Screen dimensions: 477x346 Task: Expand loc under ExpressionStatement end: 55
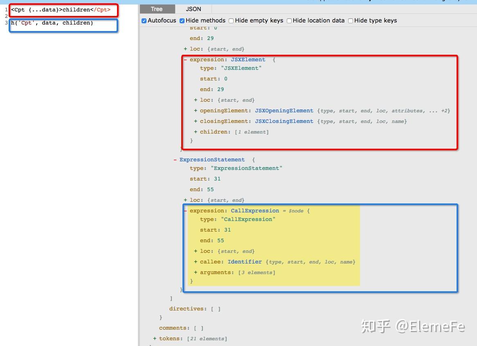(x=185, y=200)
